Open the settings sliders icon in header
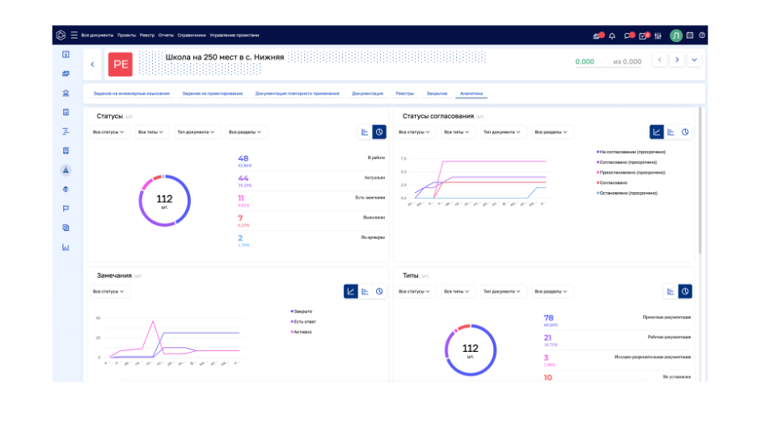The image size is (761, 427). [x=657, y=36]
